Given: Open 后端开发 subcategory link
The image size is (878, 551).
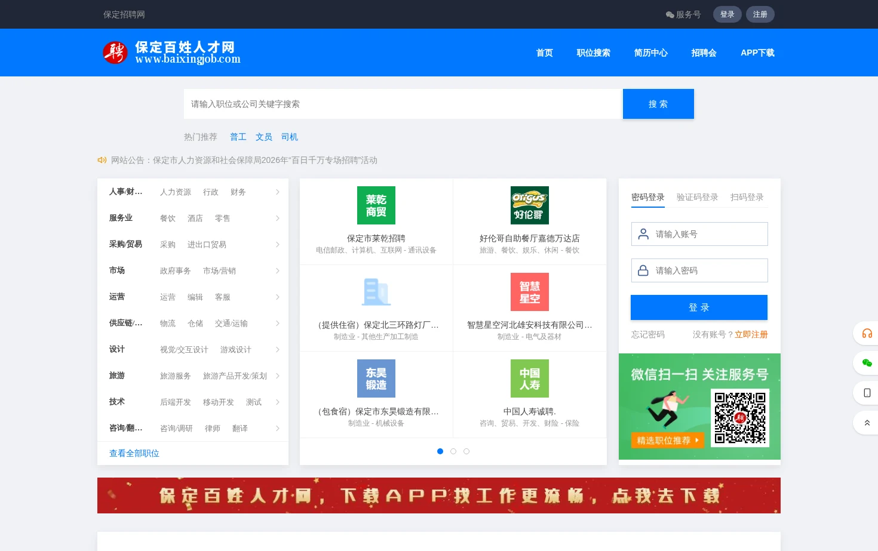Looking at the screenshot, I should (x=176, y=402).
